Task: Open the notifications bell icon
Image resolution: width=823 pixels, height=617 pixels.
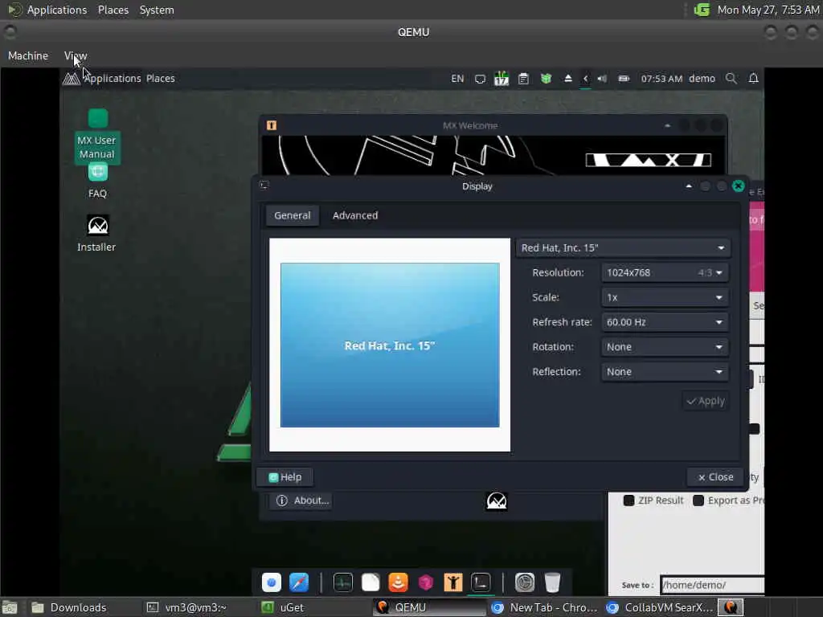Action: coord(753,79)
